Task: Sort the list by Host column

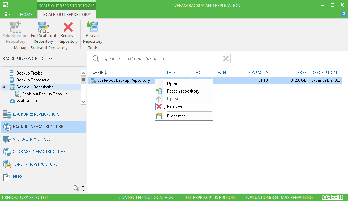Action: click(201, 73)
